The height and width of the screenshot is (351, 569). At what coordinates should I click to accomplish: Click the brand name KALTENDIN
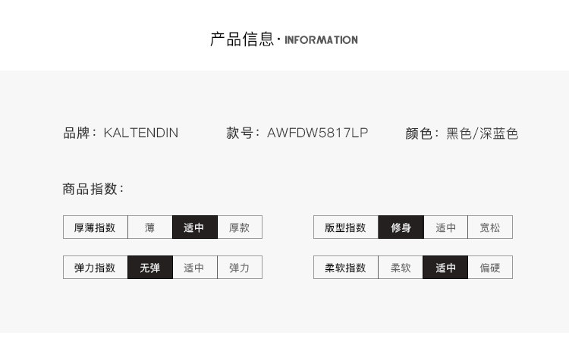tap(141, 133)
